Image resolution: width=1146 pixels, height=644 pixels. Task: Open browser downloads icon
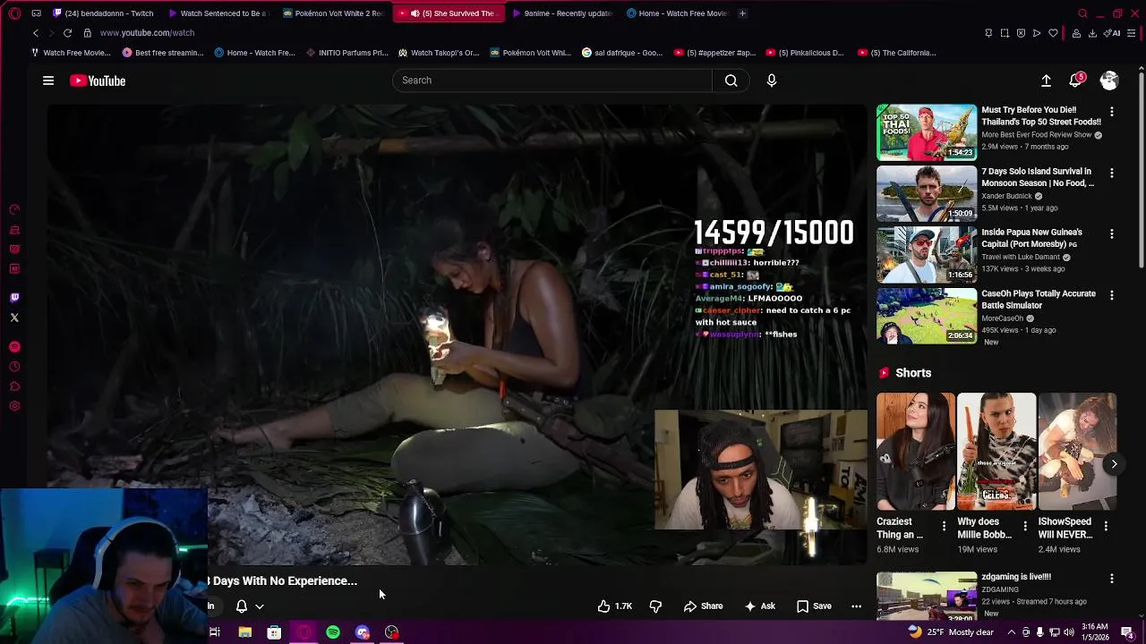(x=1092, y=33)
